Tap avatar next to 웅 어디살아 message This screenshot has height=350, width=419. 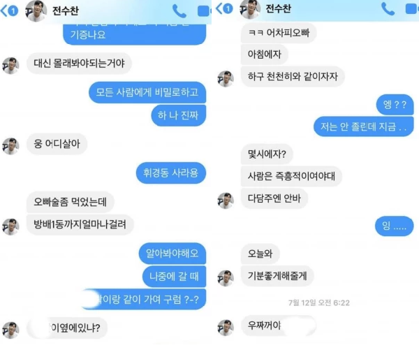pos(10,146)
